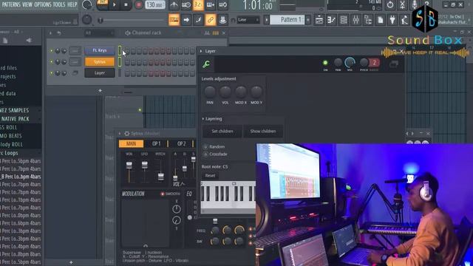The width and height of the screenshot is (473, 266).
Task: Toggle Sytrus channel select indicator
Action: pyautogui.click(x=120, y=62)
